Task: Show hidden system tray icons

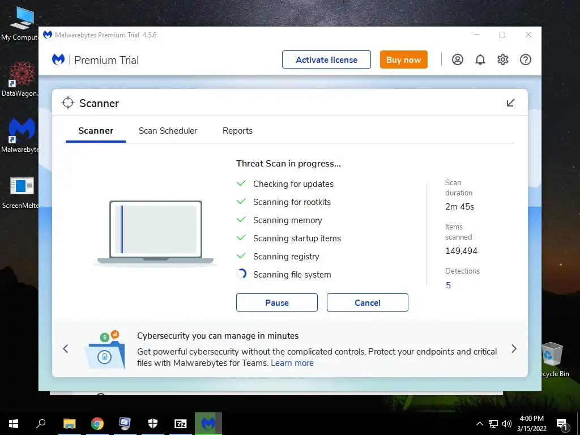Action: (x=479, y=424)
